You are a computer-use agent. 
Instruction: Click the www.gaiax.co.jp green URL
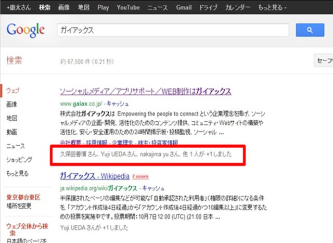(81, 104)
